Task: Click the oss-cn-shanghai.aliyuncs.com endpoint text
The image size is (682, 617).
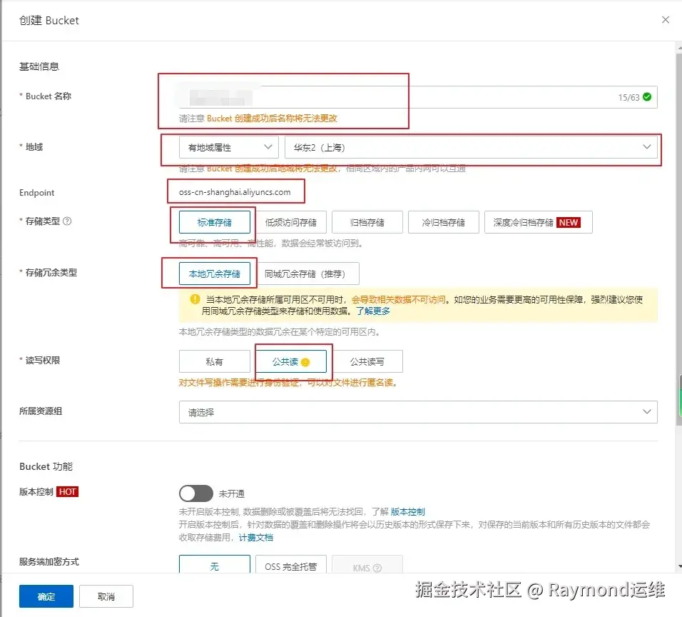Action: pos(235,192)
